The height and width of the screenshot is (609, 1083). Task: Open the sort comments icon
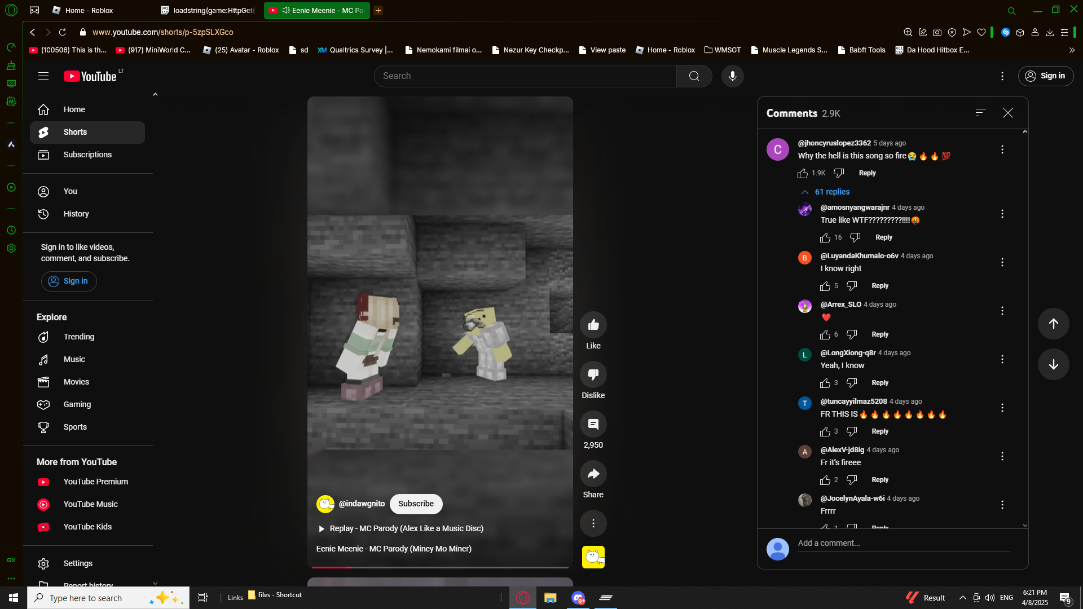tap(980, 113)
